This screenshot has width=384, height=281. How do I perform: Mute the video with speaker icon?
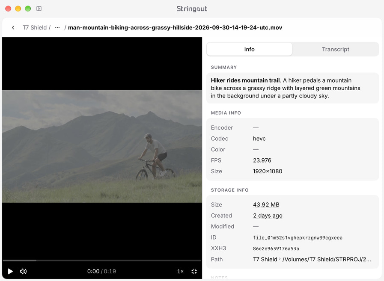23,271
